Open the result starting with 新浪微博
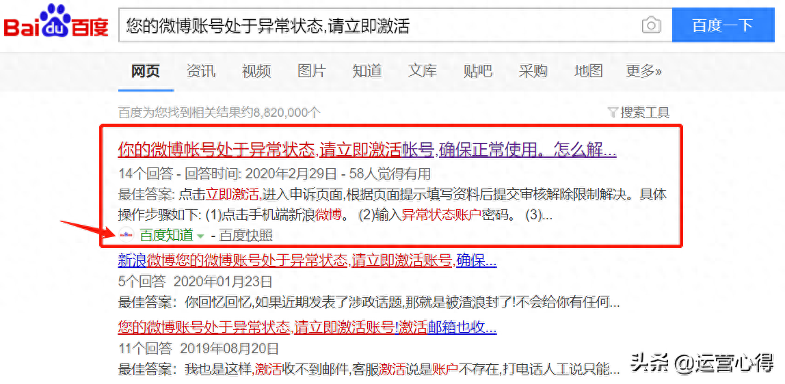Image resolution: width=785 pixels, height=384 pixels. tap(307, 260)
